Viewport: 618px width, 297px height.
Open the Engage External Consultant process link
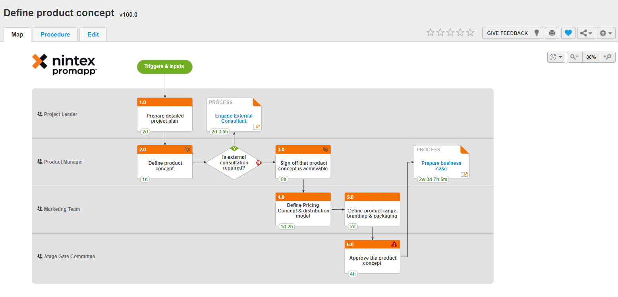click(234, 118)
